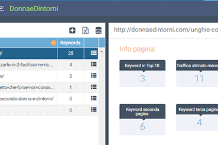This screenshot has height=145, width=218.
Task: Open the database stack icon
Action: tap(98, 31)
